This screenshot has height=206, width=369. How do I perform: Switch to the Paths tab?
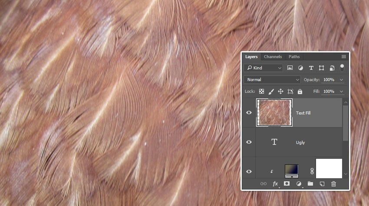pyautogui.click(x=294, y=57)
